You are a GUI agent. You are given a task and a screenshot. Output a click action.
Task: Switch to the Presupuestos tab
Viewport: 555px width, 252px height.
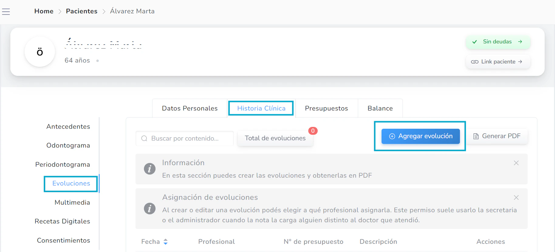(x=327, y=108)
